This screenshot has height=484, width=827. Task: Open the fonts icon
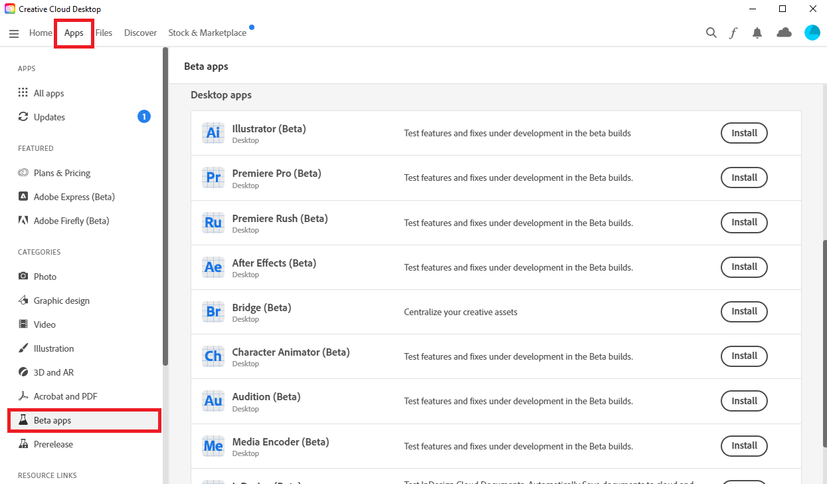(733, 33)
